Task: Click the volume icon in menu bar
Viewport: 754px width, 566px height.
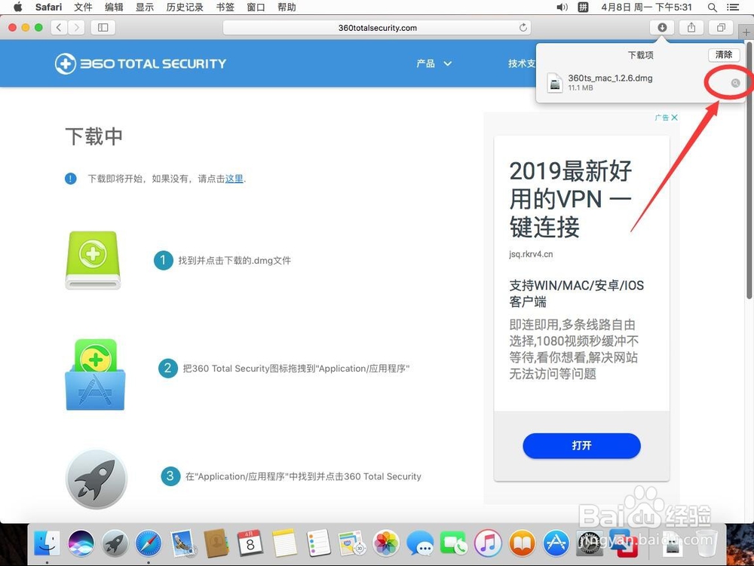Action: tap(562, 8)
